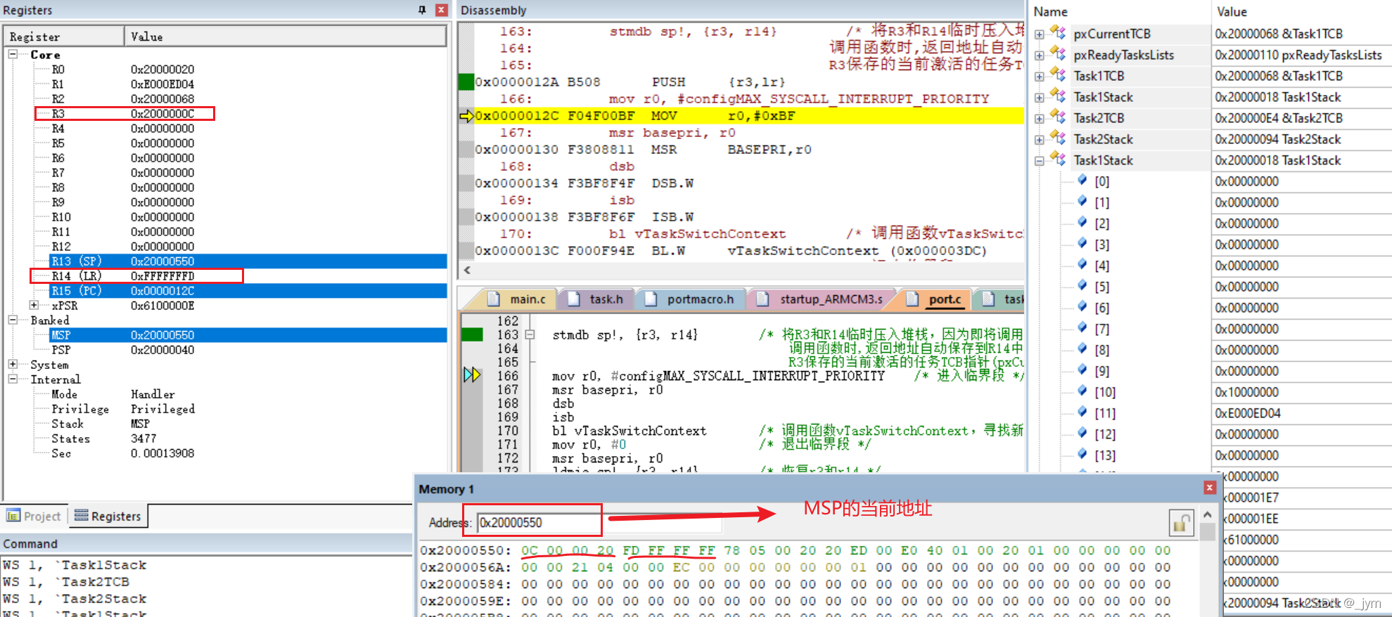Click source line 166 mov r0 instruction
Screen dimensions: 1392x617
click(718, 376)
